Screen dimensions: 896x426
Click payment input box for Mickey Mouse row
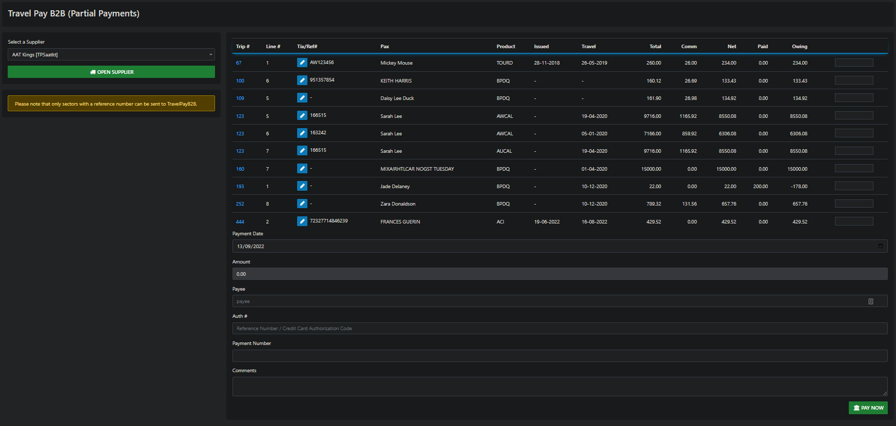[x=853, y=63]
